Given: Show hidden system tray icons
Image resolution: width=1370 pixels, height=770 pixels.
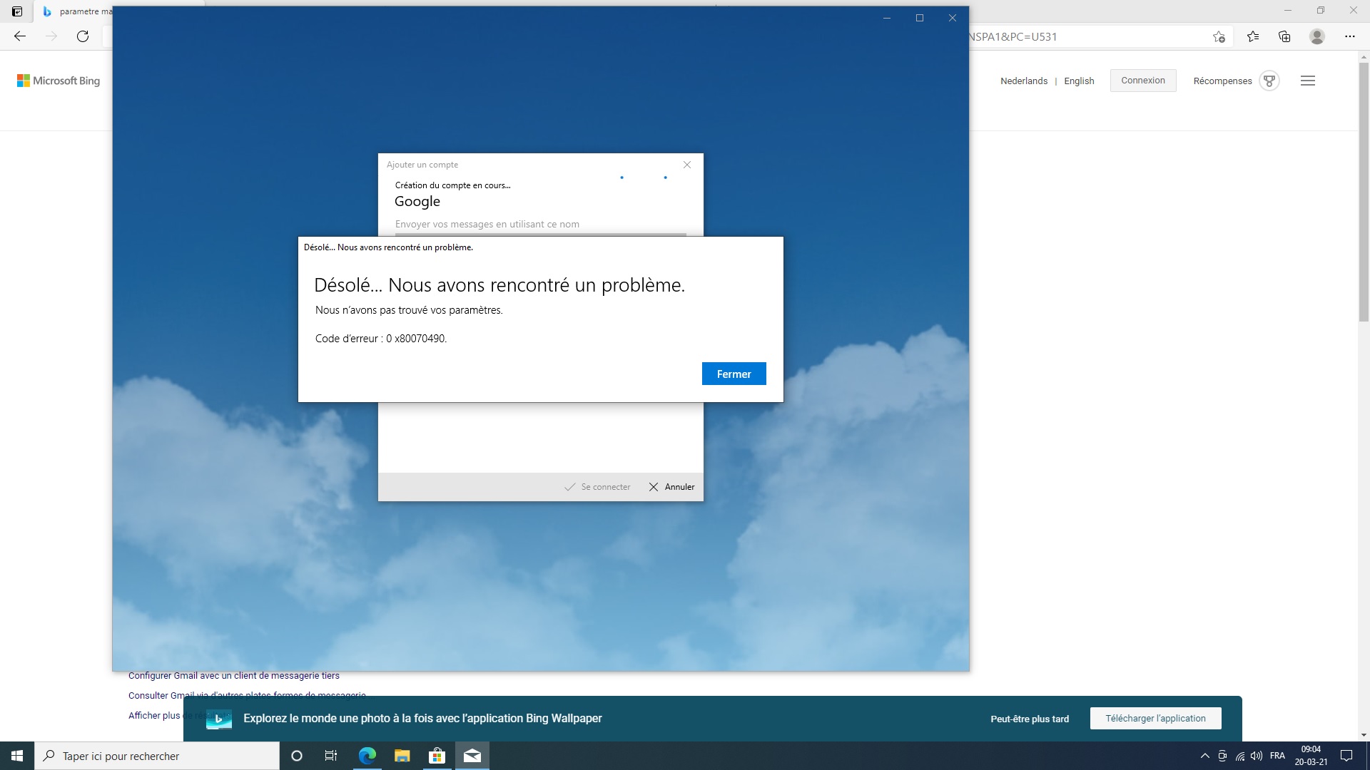Looking at the screenshot, I should [x=1205, y=756].
